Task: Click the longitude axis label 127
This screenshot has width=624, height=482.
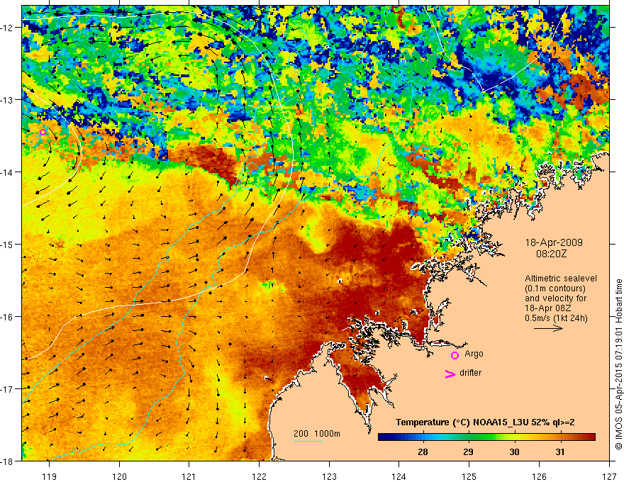Action: tap(609, 476)
